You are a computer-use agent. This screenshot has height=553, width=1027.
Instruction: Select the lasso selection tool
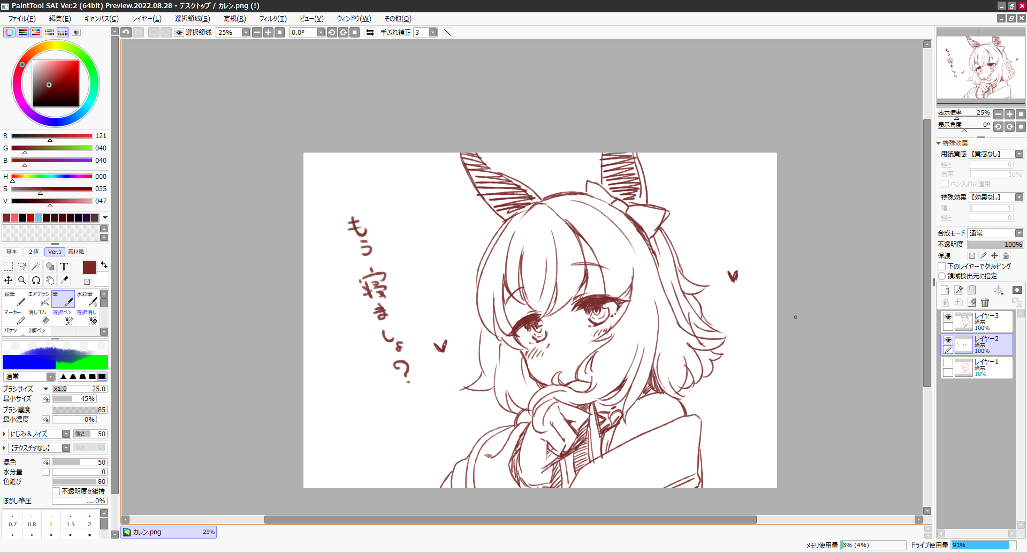22,266
